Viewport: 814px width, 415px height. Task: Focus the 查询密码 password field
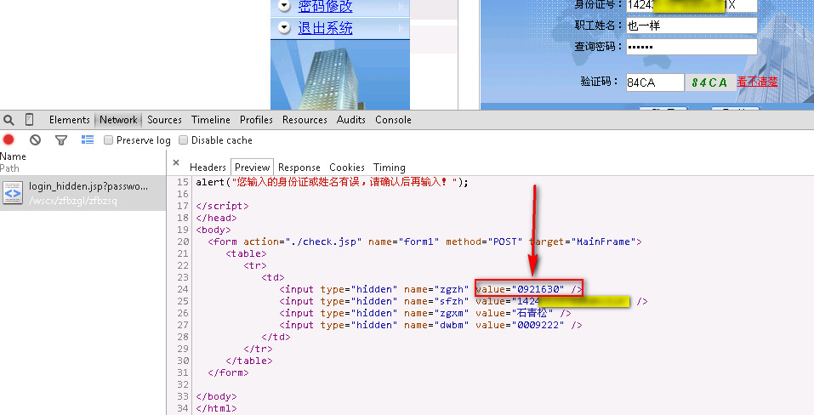(x=692, y=47)
